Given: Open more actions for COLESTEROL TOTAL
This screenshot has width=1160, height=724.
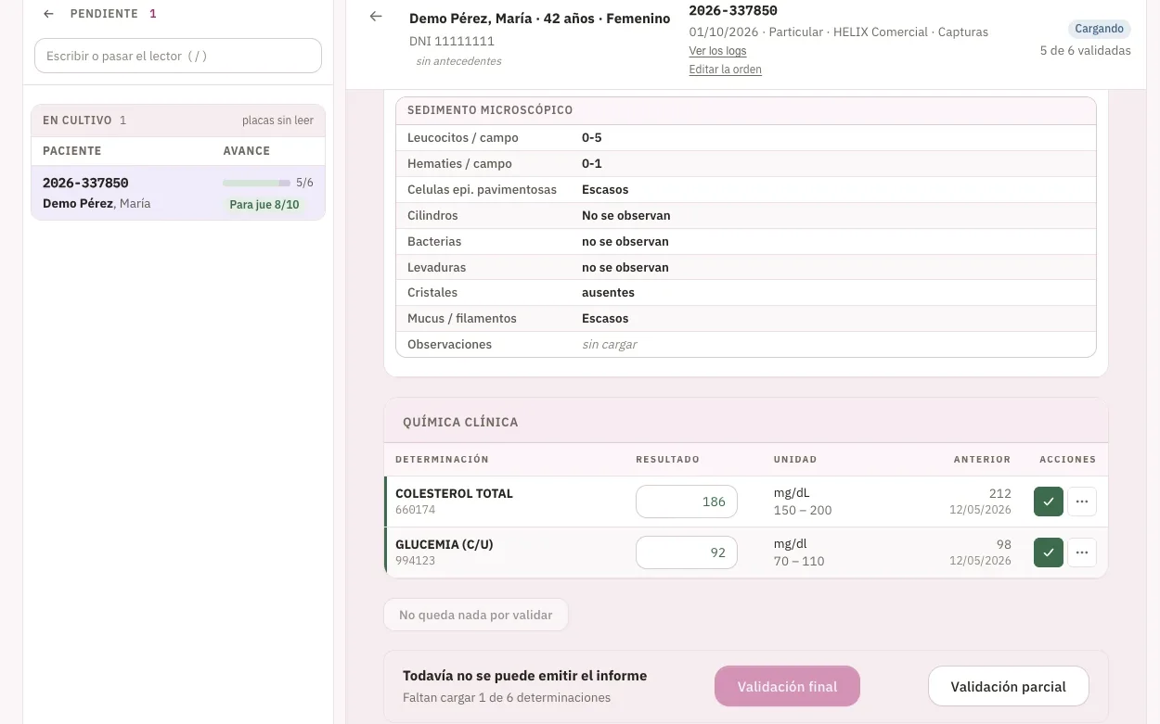Looking at the screenshot, I should point(1082,502).
